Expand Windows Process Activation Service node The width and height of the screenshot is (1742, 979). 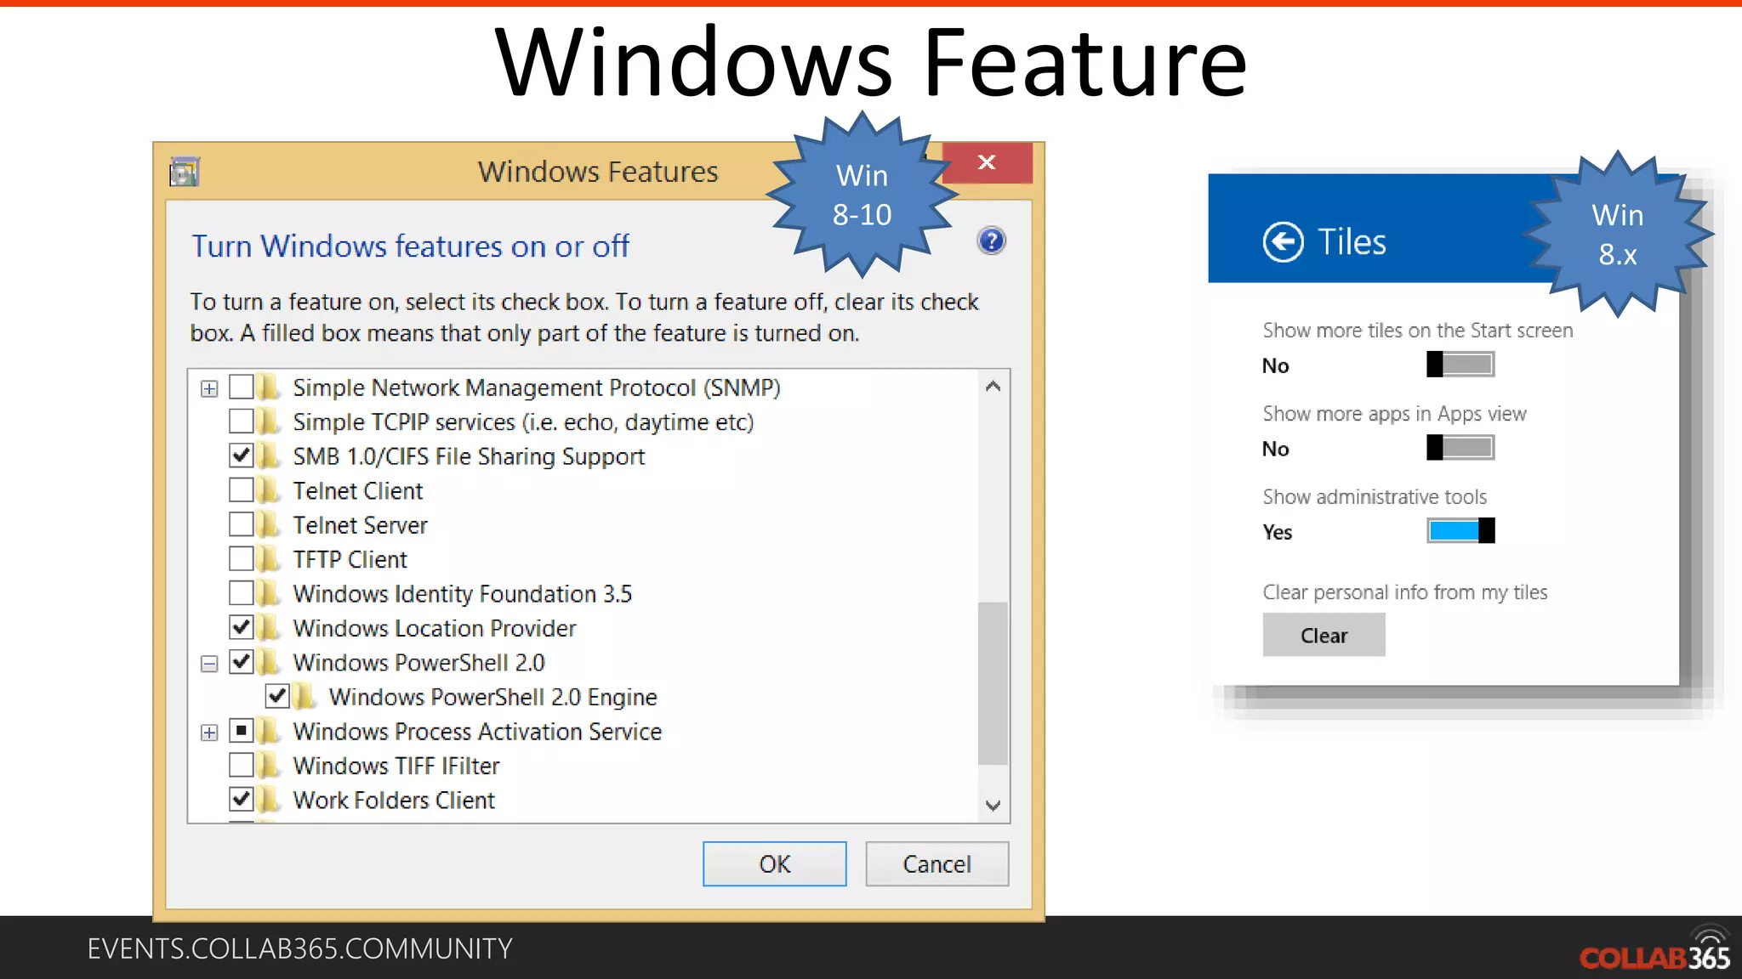(x=209, y=733)
